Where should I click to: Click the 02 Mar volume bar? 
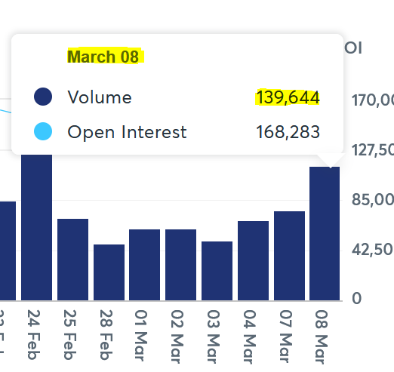pyautogui.click(x=180, y=265)
